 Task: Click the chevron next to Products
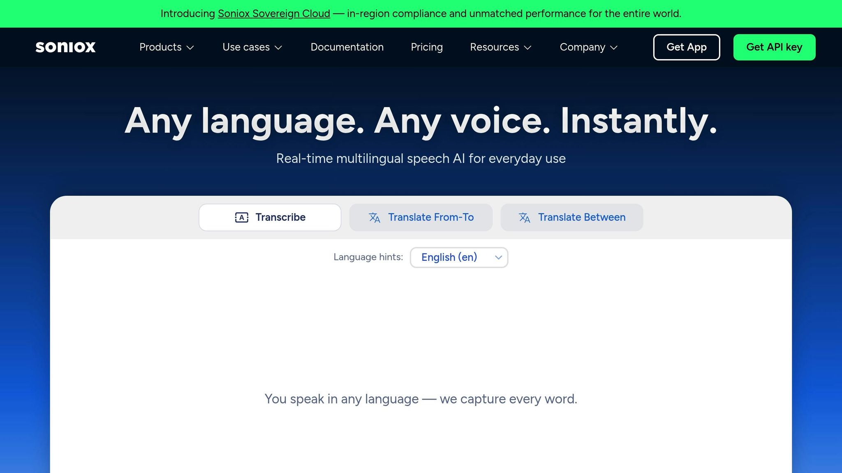pyautogui.click(x=190, y=48)
